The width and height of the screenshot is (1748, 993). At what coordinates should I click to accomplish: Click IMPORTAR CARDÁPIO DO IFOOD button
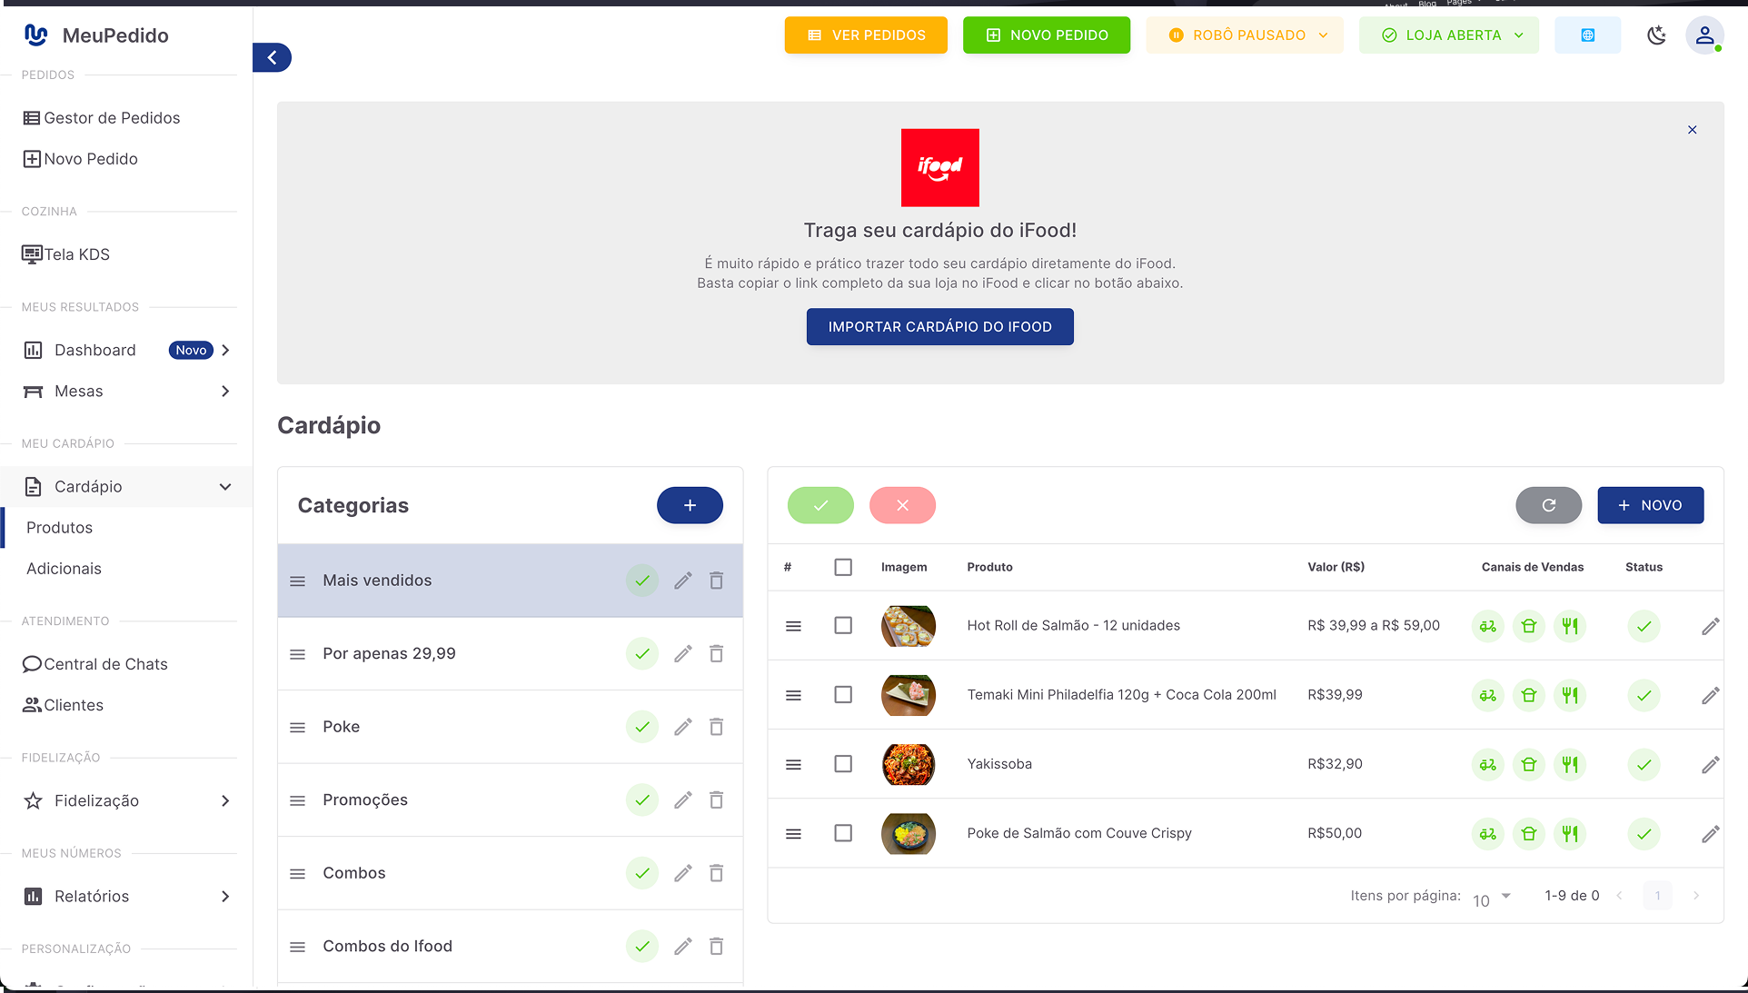point(939,326)
